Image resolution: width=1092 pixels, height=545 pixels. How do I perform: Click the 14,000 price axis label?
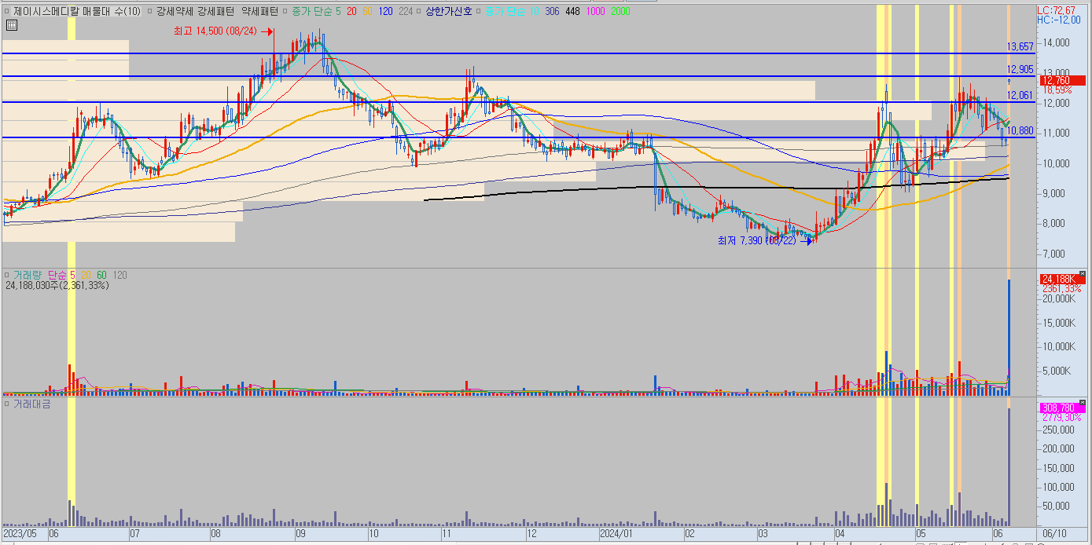pos(1056,44)
